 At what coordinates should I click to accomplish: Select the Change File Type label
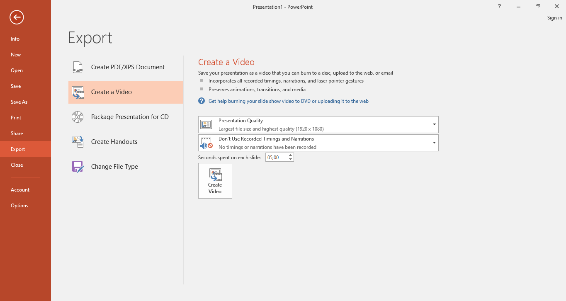tap(114, 167)
